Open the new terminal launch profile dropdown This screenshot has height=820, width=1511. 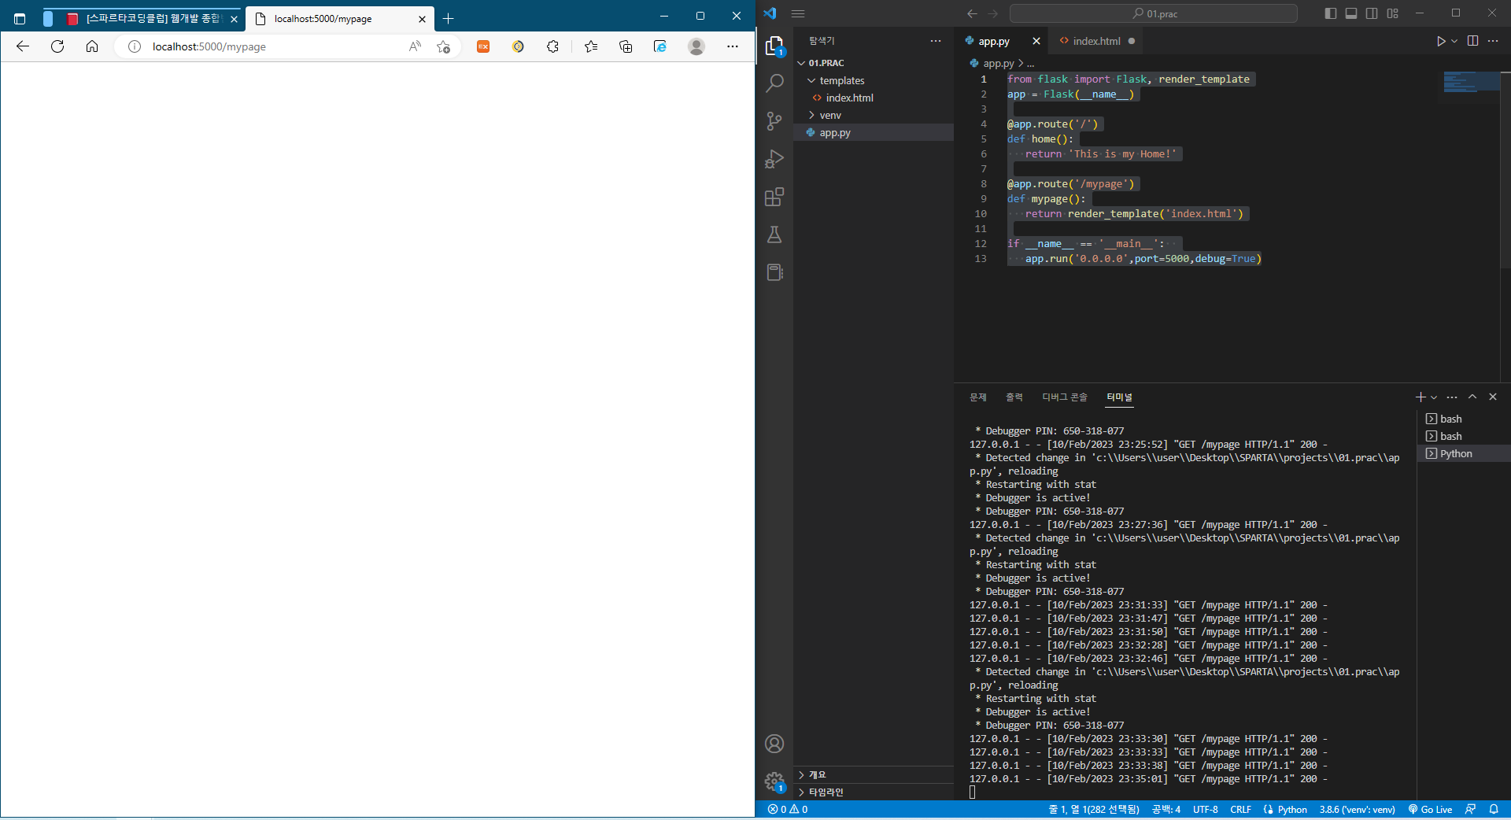pos(1434,397)
